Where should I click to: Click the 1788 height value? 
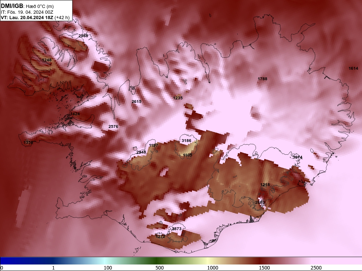tap(262, 79)
